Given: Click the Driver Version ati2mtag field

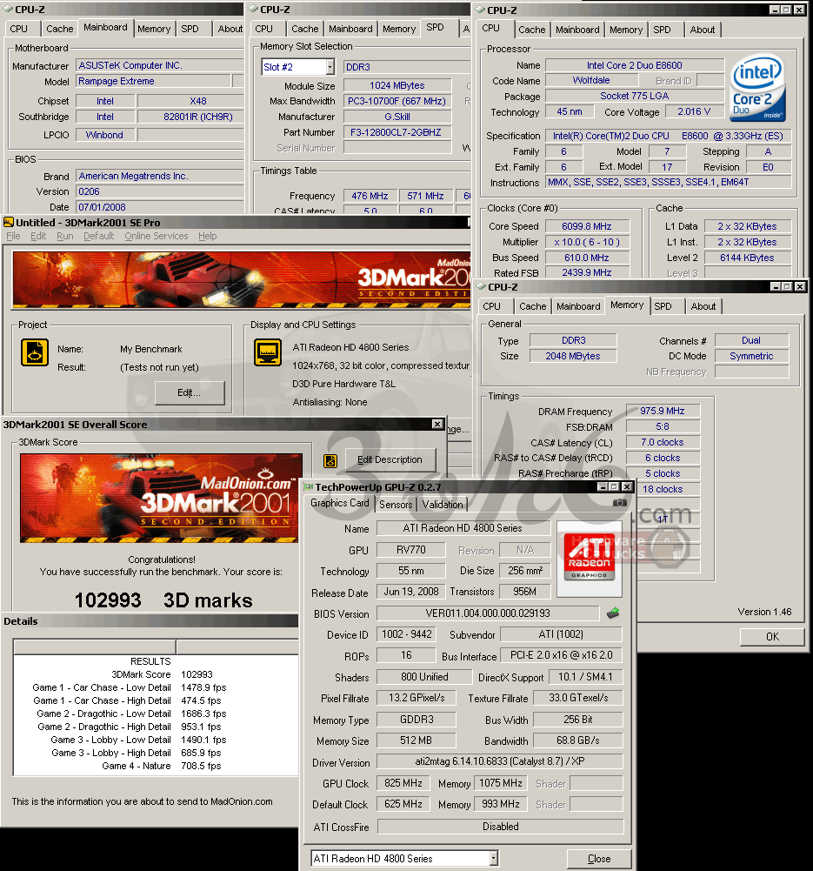Looking at the screenshot, I should 499,761.
